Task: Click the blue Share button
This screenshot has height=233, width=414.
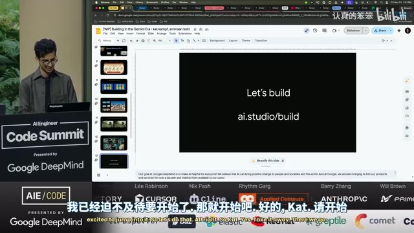Action: tap(380, 30)
